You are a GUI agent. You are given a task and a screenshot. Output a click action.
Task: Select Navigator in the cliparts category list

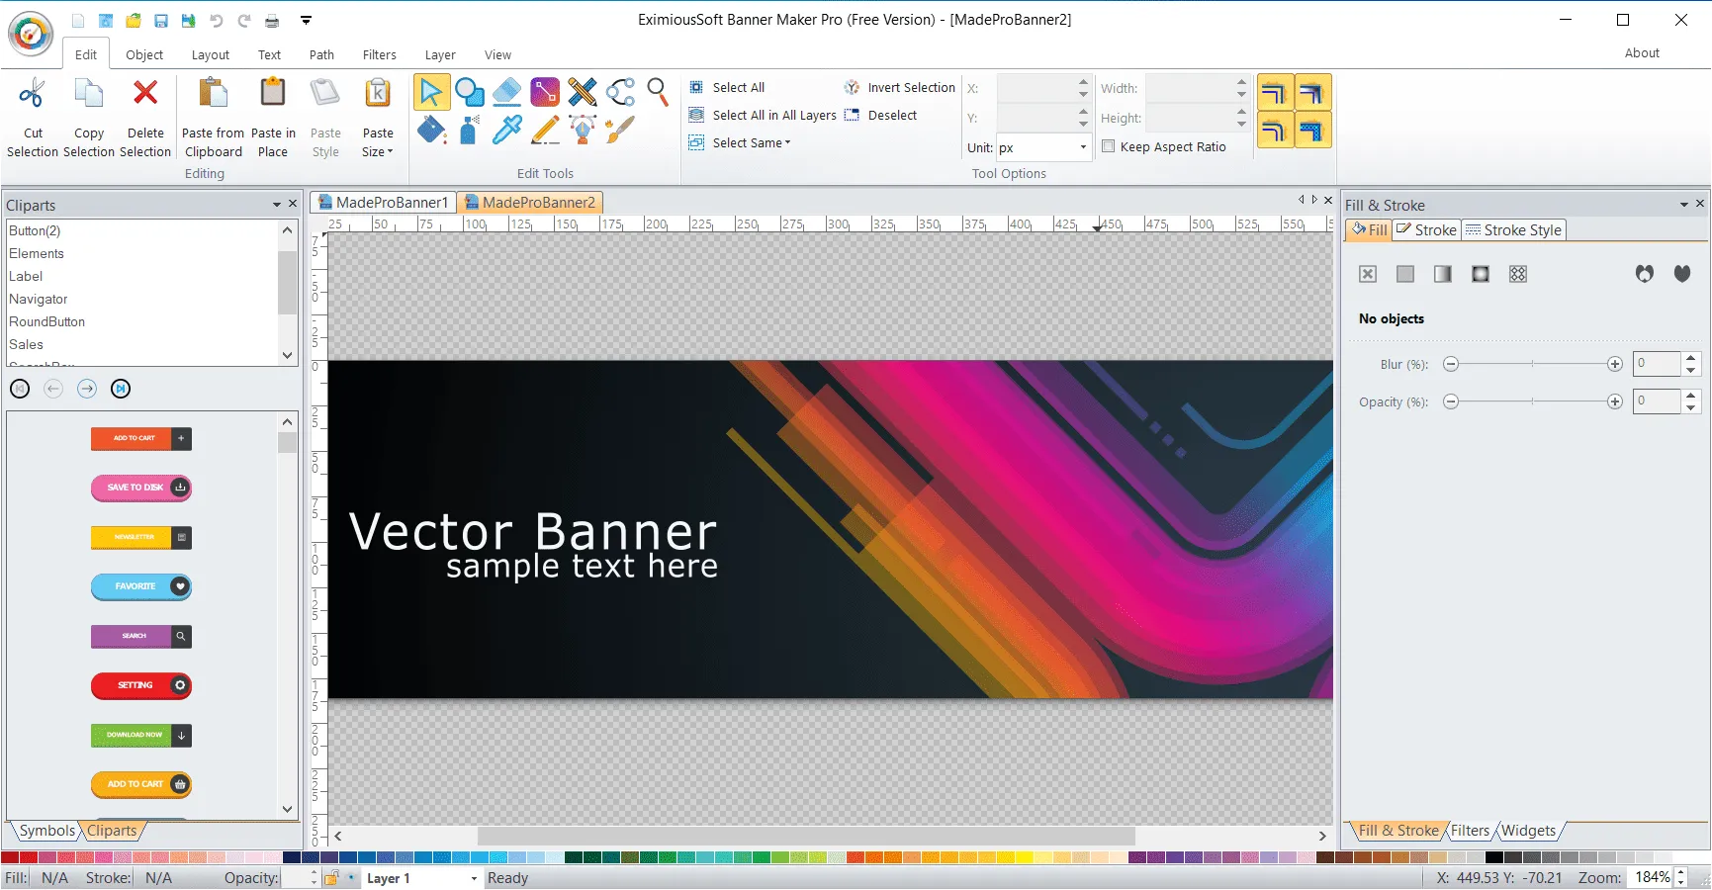tap(142, 299)
